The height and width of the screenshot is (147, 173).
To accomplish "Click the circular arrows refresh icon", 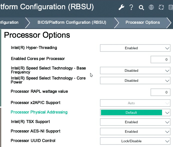I will (x=161, y=7).
